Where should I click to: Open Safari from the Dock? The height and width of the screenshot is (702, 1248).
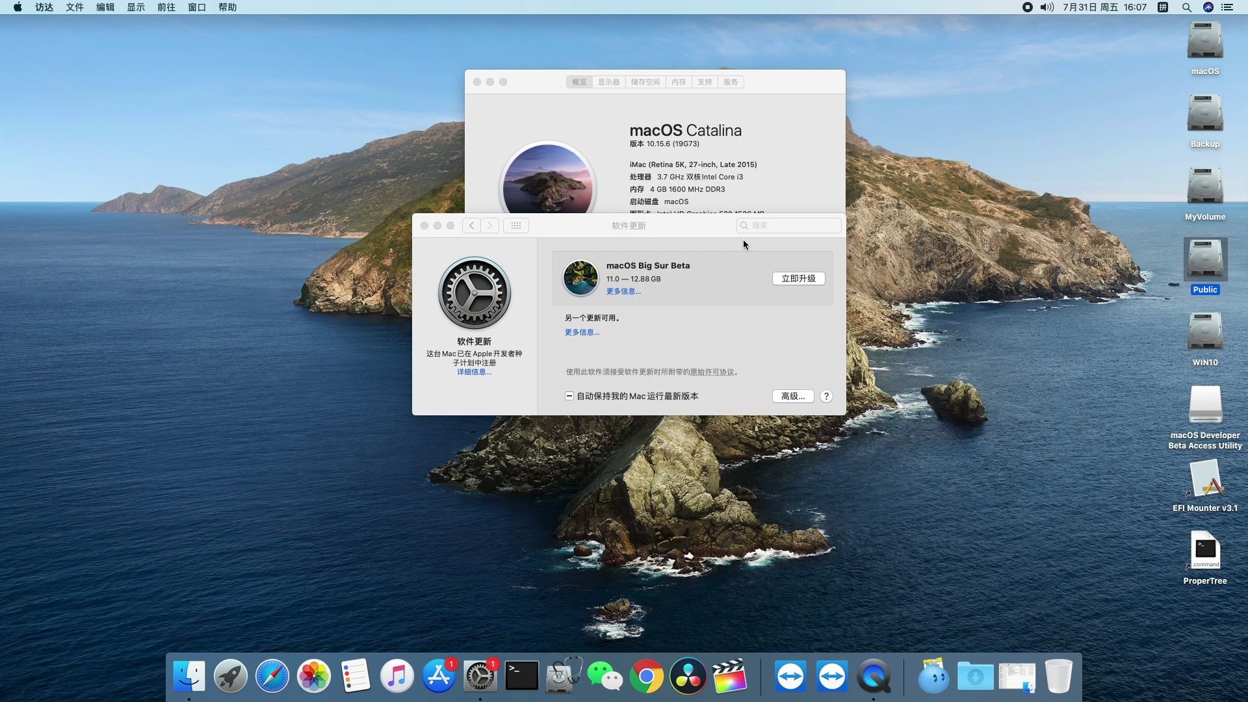[x=272, y=676]
